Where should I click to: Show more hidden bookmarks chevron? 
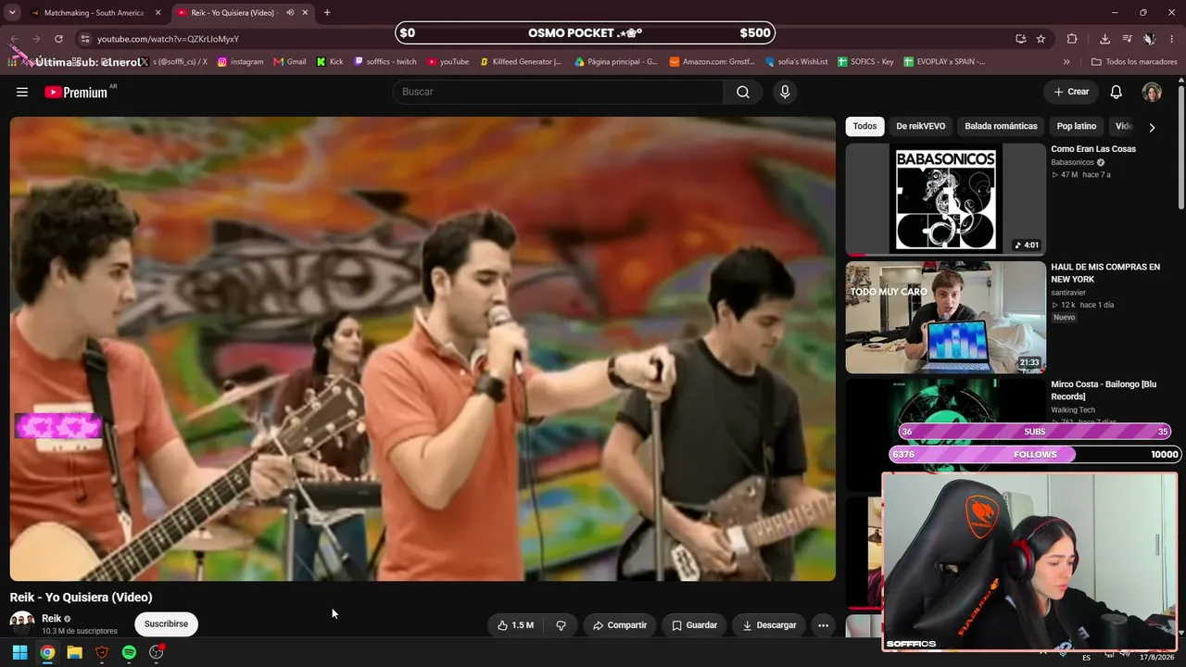click(1066, 62)
